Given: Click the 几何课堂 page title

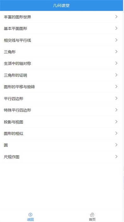Looking at the screenshot, I should pos(61,6).
